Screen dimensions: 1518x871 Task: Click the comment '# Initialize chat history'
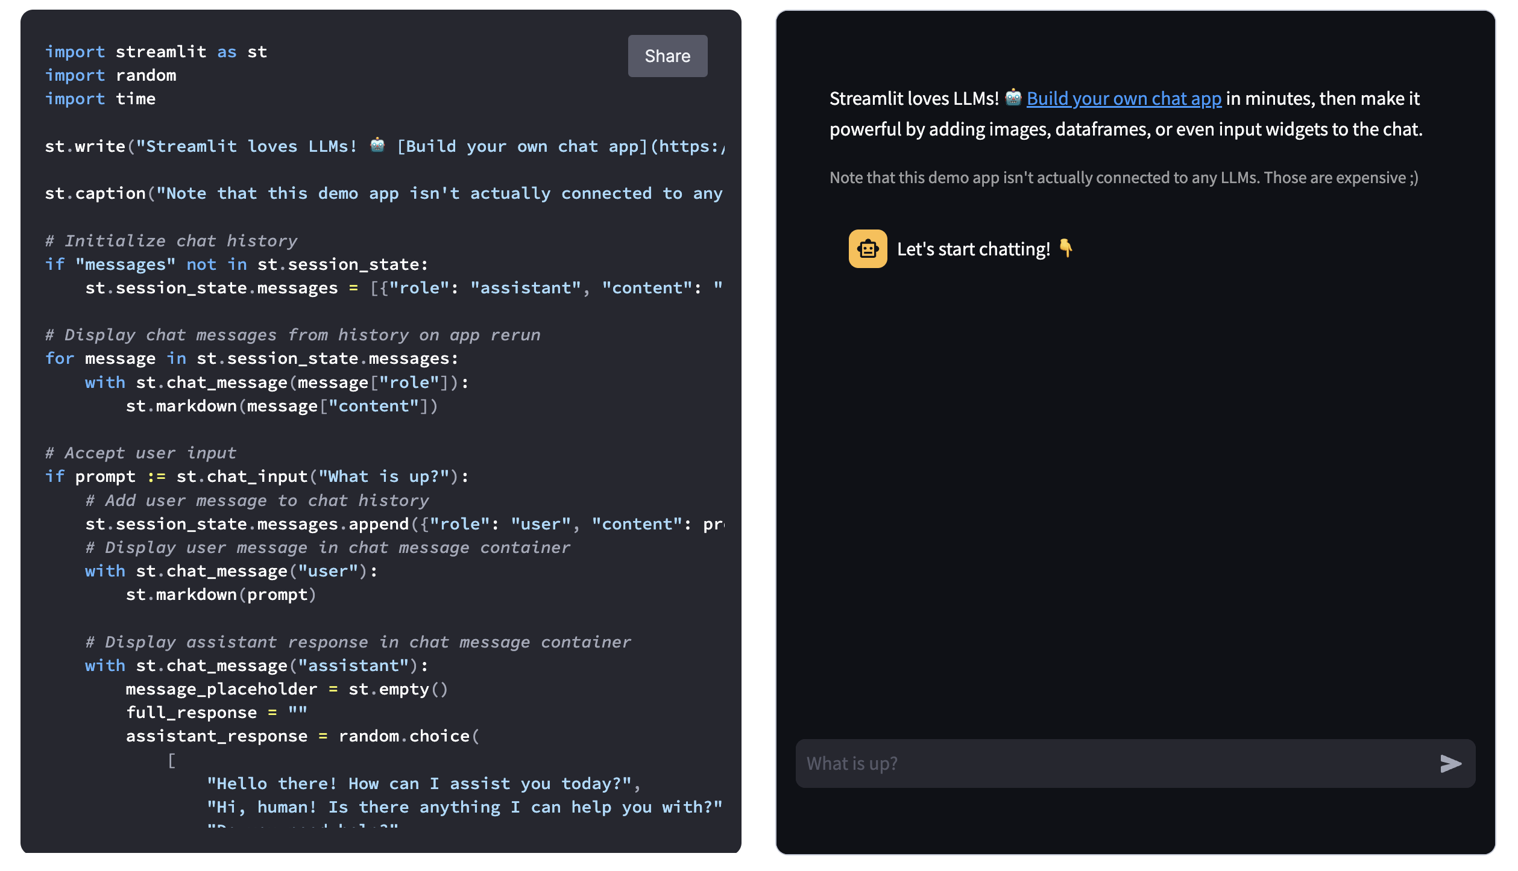pos(171,241)
